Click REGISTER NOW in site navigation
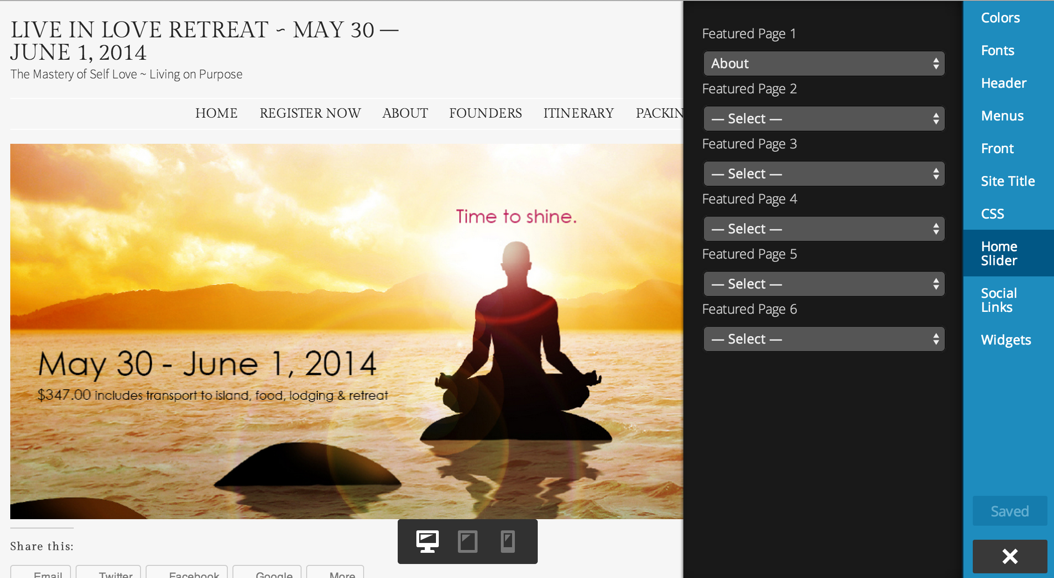 point(310,113)
